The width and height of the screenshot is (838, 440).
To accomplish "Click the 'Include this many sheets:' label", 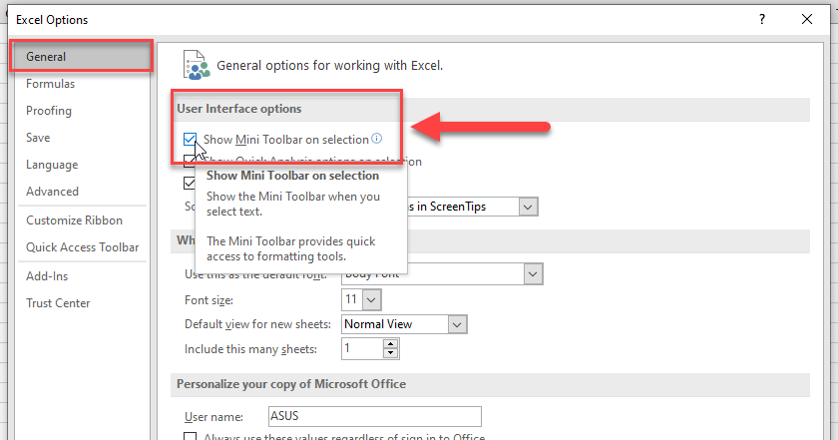I will click(250, 349).
